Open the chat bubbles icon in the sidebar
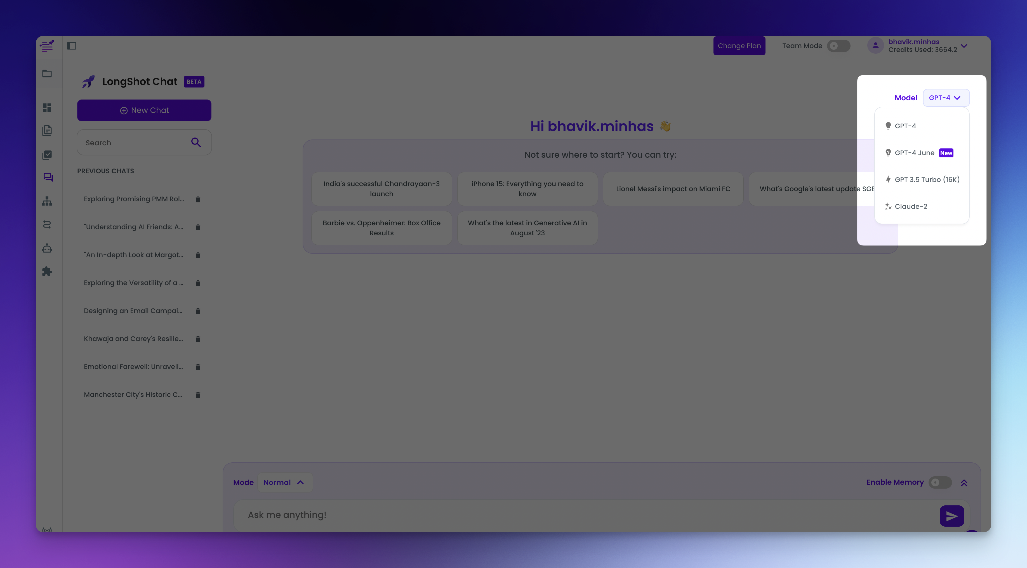The image size is (1027, 568). (x=48, y=177)
